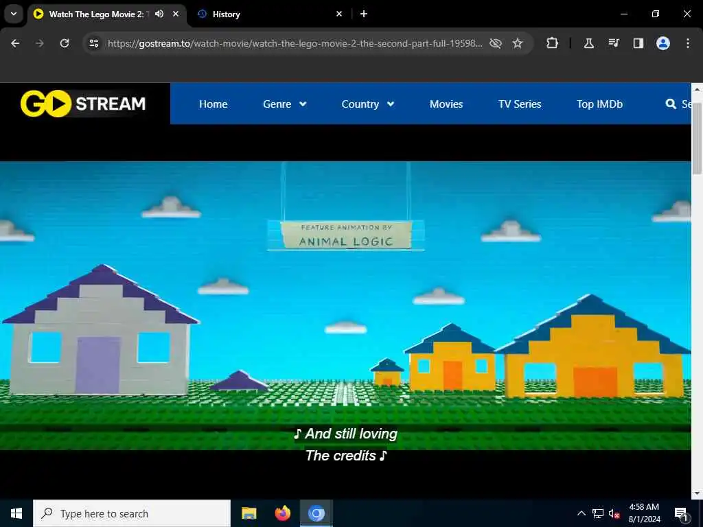This screenshot has width=703, height=527.
Task: Close the History tab
Action: [x=339, y=14]
